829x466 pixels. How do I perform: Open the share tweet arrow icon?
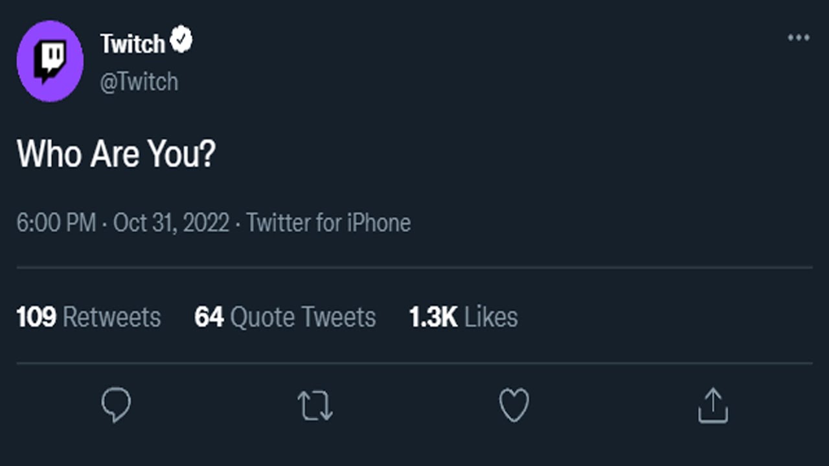[713, 405]
